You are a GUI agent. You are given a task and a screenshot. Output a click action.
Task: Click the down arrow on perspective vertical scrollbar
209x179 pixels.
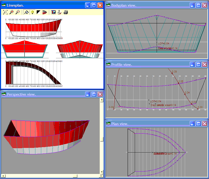point(101,172)
